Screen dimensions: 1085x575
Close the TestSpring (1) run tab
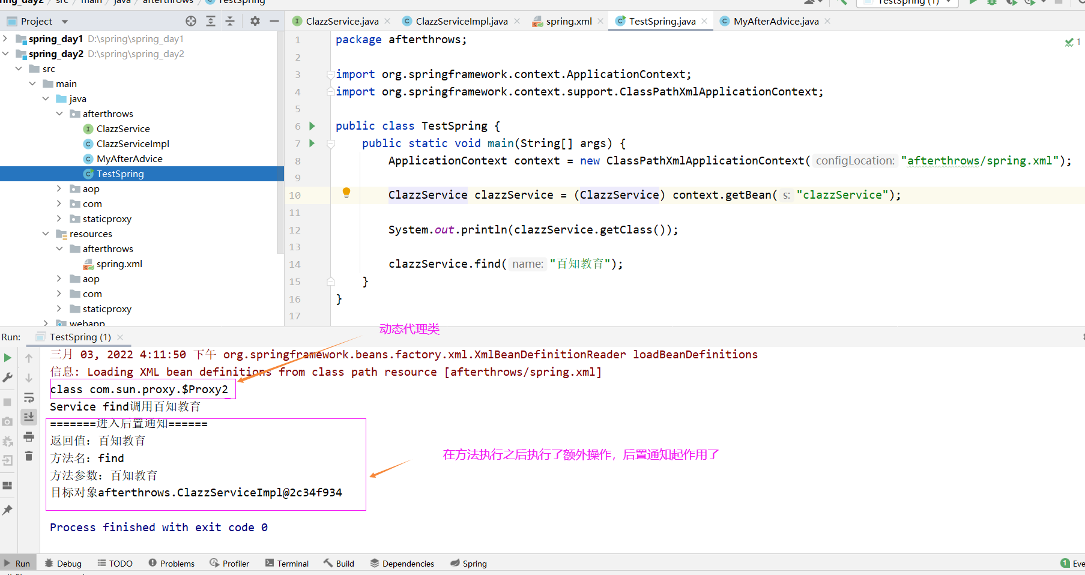pos(120,337)
